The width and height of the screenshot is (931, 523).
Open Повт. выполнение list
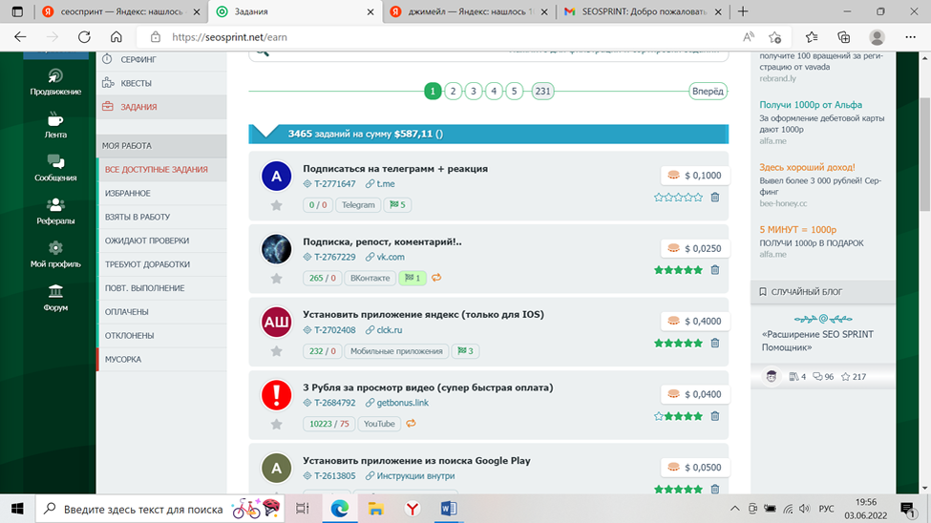coord(161,288)
